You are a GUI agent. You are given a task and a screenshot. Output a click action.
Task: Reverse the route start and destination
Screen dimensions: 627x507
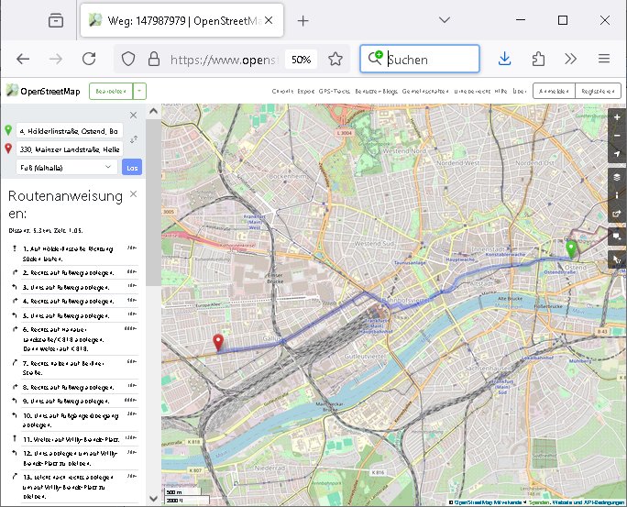(x=134, y=139)
